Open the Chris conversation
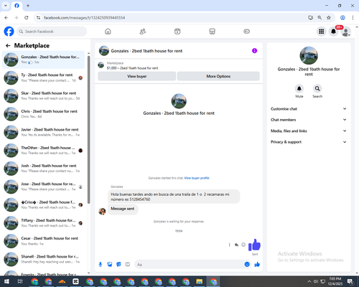This screenshot has height=287, width=359. coord(43,114)
